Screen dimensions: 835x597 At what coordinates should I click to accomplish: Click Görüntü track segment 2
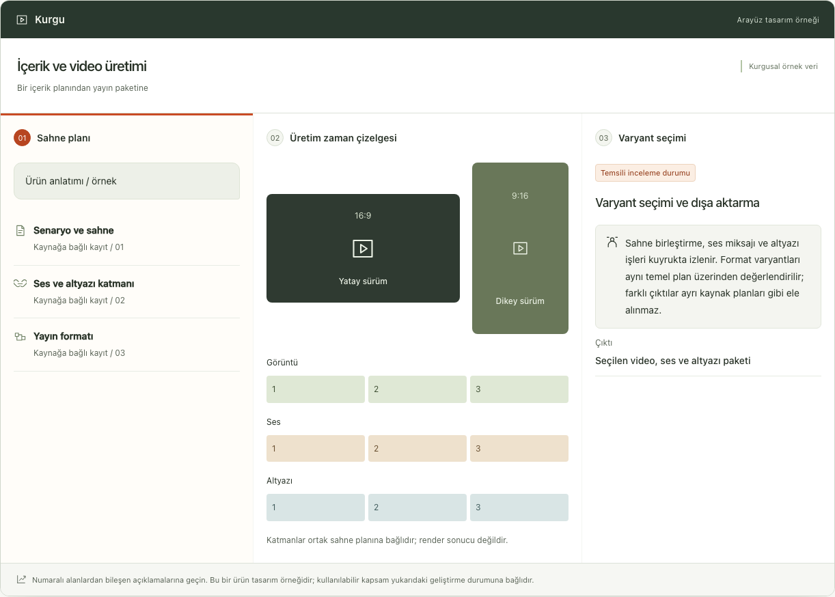click(417, 389)
